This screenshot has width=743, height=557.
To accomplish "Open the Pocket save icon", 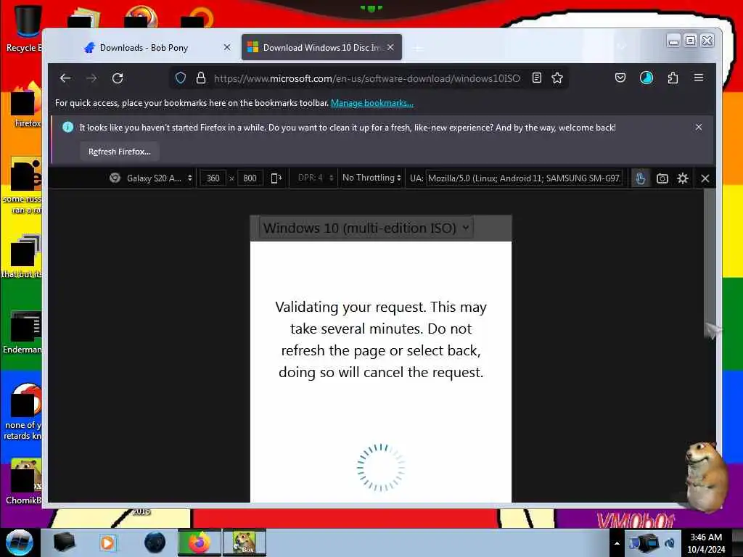I will point(620,78).
